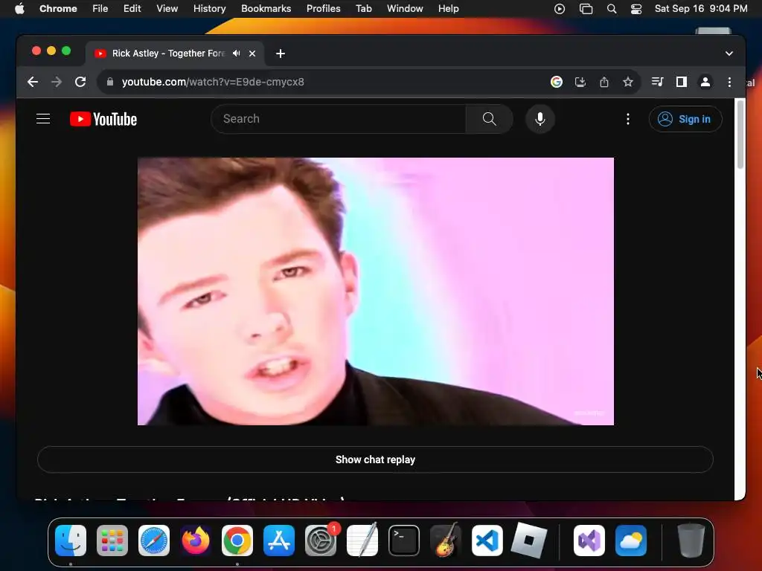Click the Now Playing menu bar icon

[x=560, y=9]
